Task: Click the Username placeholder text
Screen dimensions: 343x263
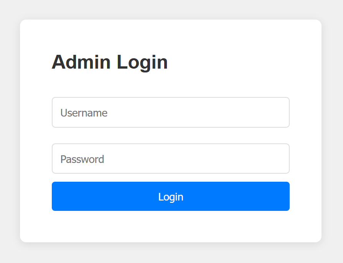Action: pos(84,113)
